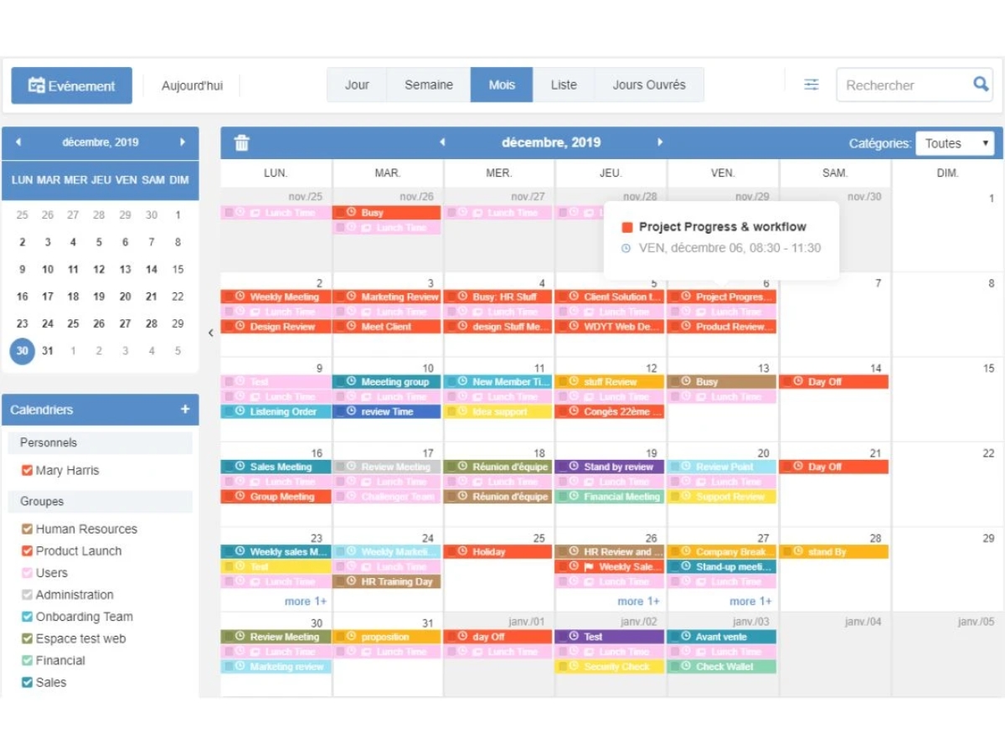
Task: Switch to Semaine view
Action: click(x=429, y=85)
